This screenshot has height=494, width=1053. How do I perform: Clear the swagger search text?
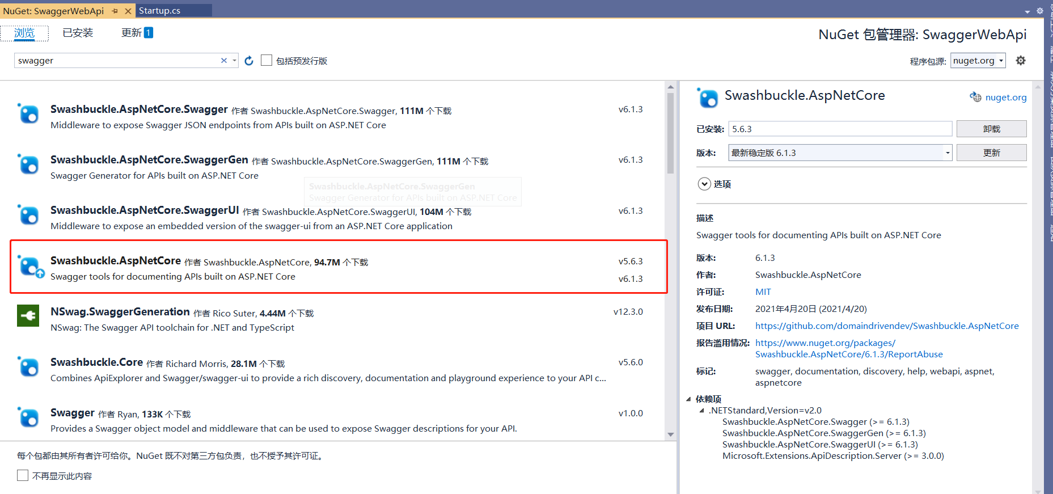tap(224, 61)
